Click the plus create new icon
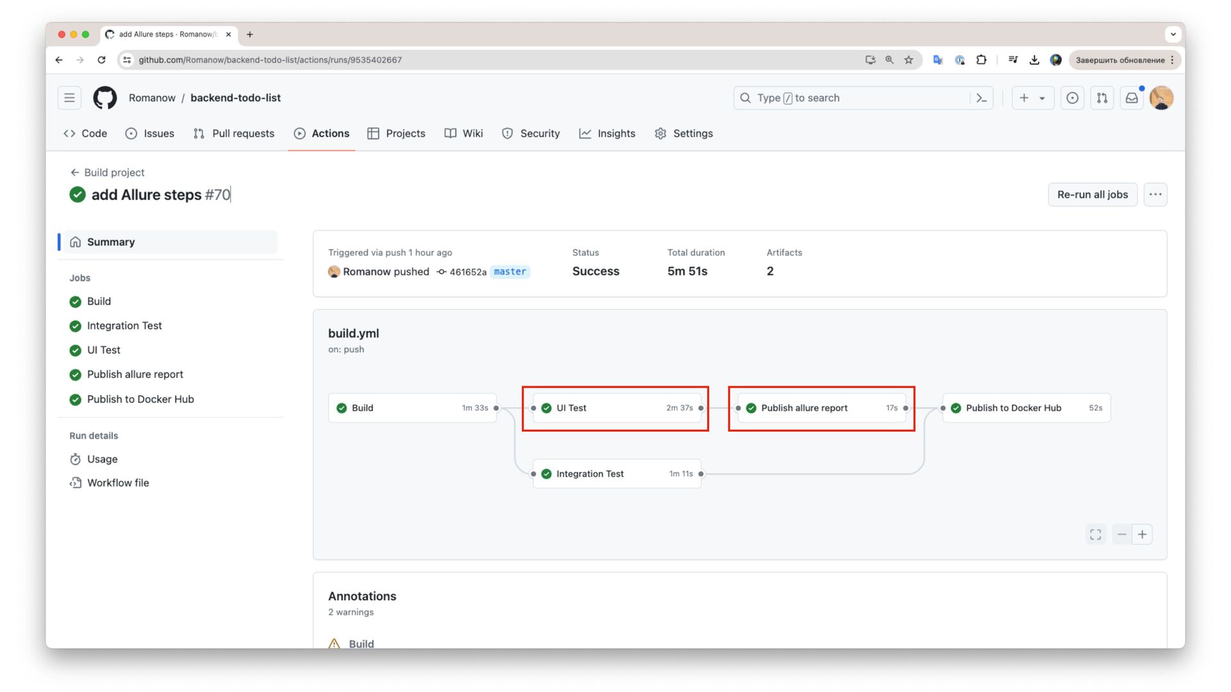 coord(1024,98)
